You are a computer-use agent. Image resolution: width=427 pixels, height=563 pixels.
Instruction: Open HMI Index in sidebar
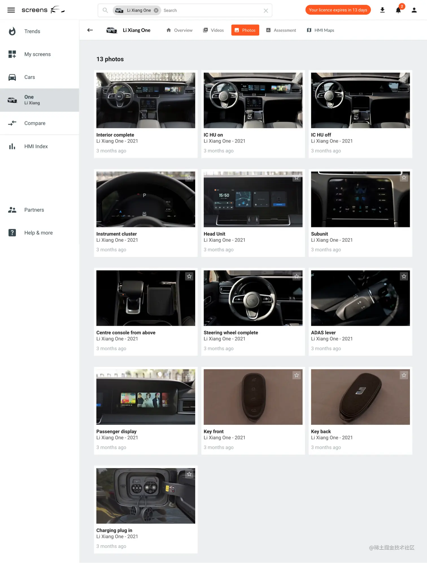pyautogui.click(x=40, y=146)
